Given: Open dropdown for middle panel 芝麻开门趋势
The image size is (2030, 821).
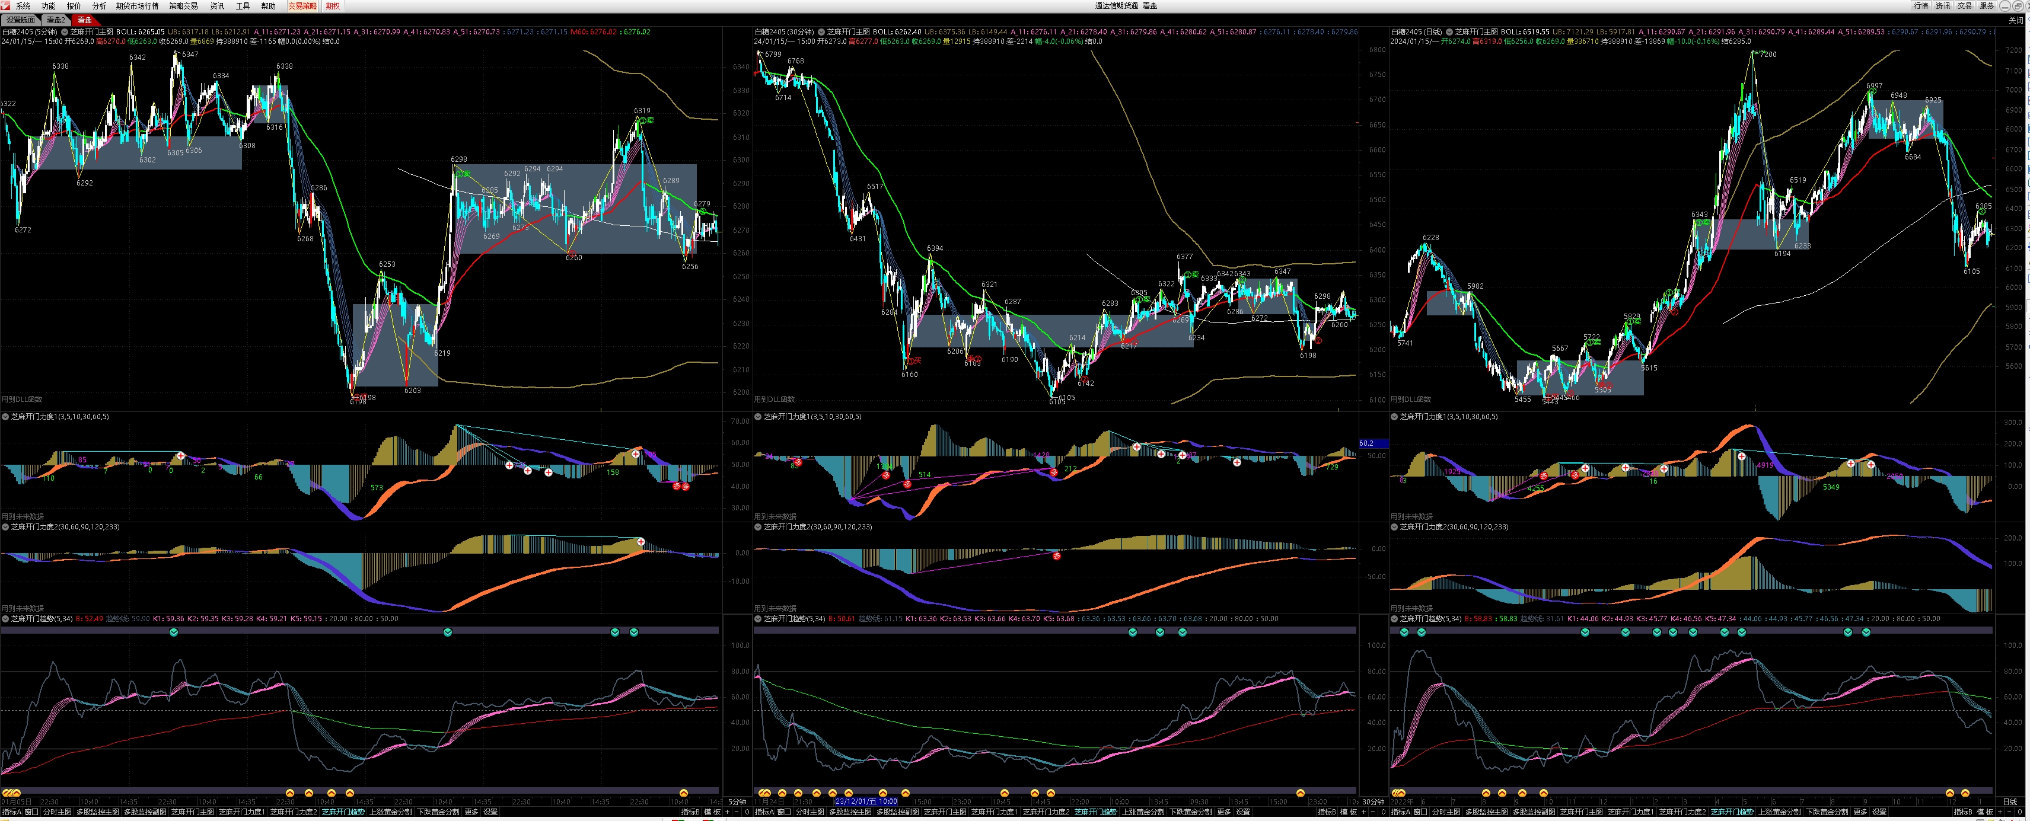Looking at the screenshot, I should (758, 618).
